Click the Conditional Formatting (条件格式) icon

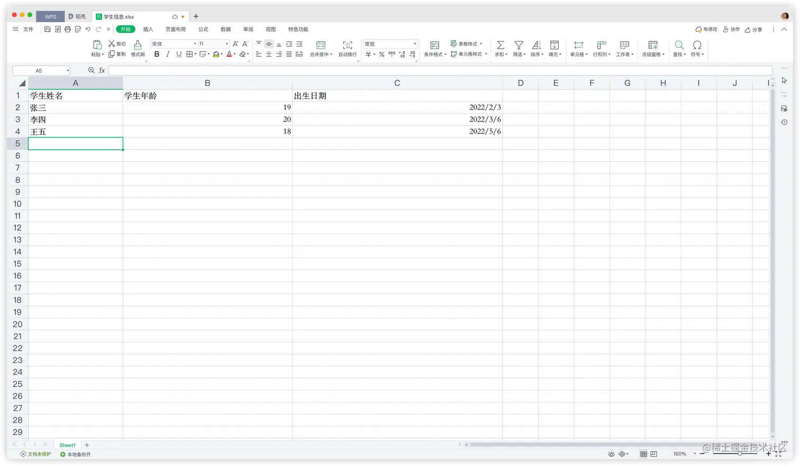pos(435,45)
